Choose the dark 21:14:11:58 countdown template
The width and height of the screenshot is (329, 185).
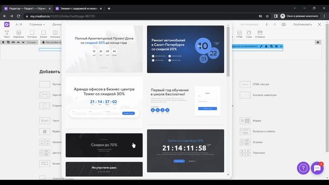(x=186, y=151)
